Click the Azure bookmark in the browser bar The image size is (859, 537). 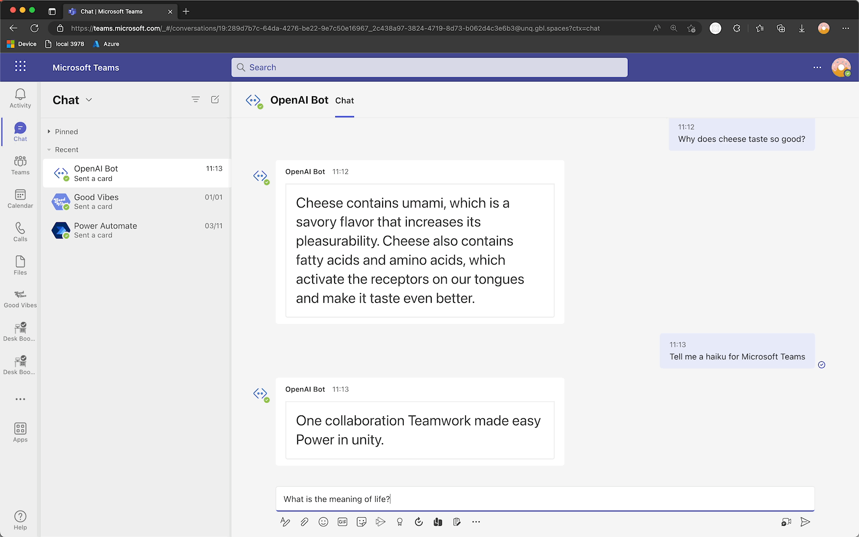(x=106, y=44)
